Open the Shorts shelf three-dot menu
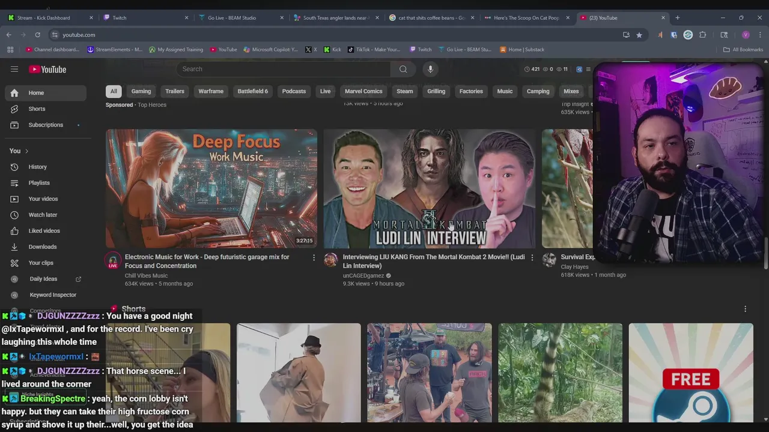The image size is (769, 432). [x=746, y=309]
